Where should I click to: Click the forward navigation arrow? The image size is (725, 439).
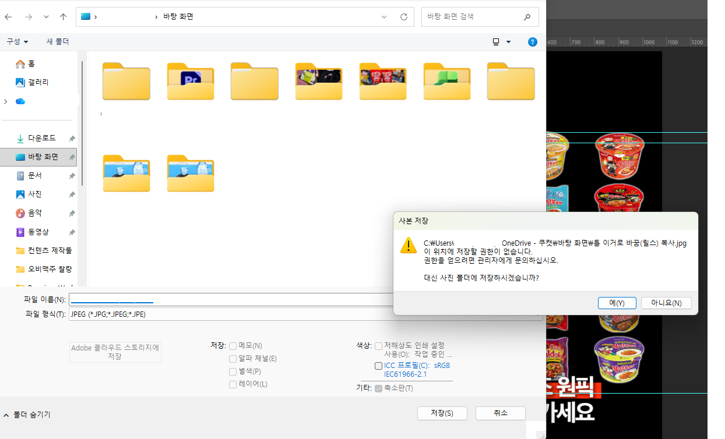[28, 17]
